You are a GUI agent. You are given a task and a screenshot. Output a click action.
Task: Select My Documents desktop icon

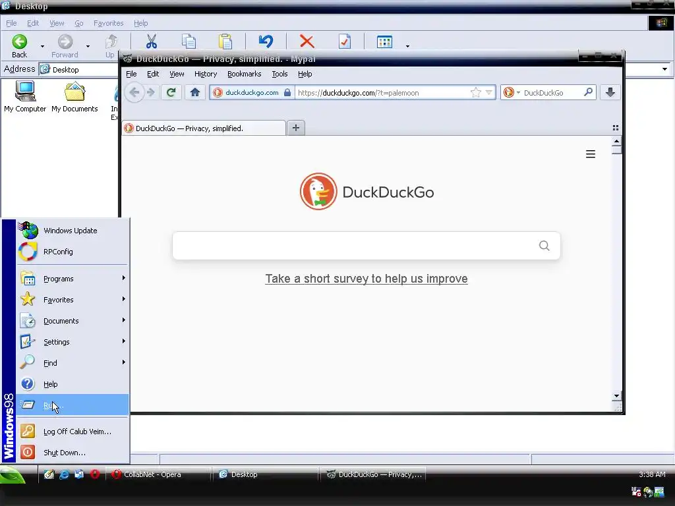74,97
